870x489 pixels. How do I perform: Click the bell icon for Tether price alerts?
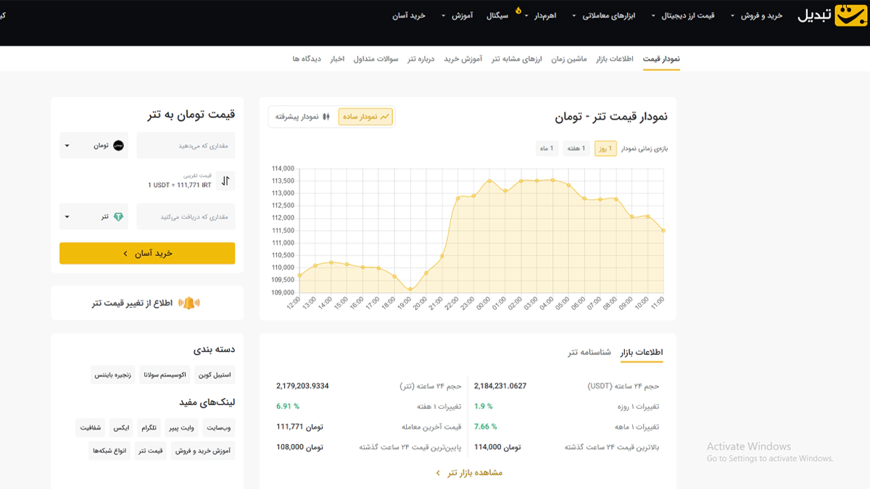tap(188, 303)
